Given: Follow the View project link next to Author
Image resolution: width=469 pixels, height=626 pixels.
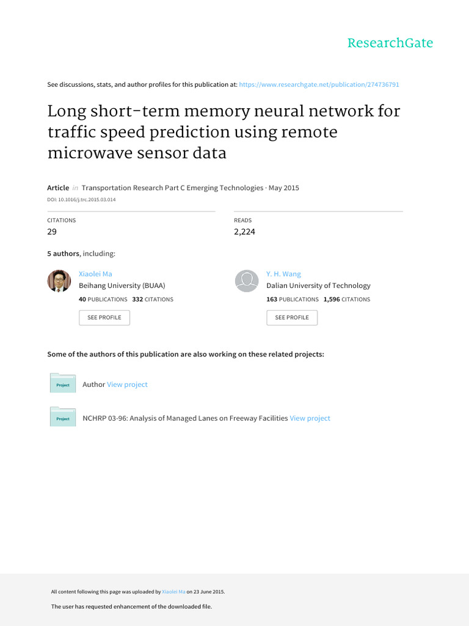Looking at the screenshot, I should [x=127, y=385].
